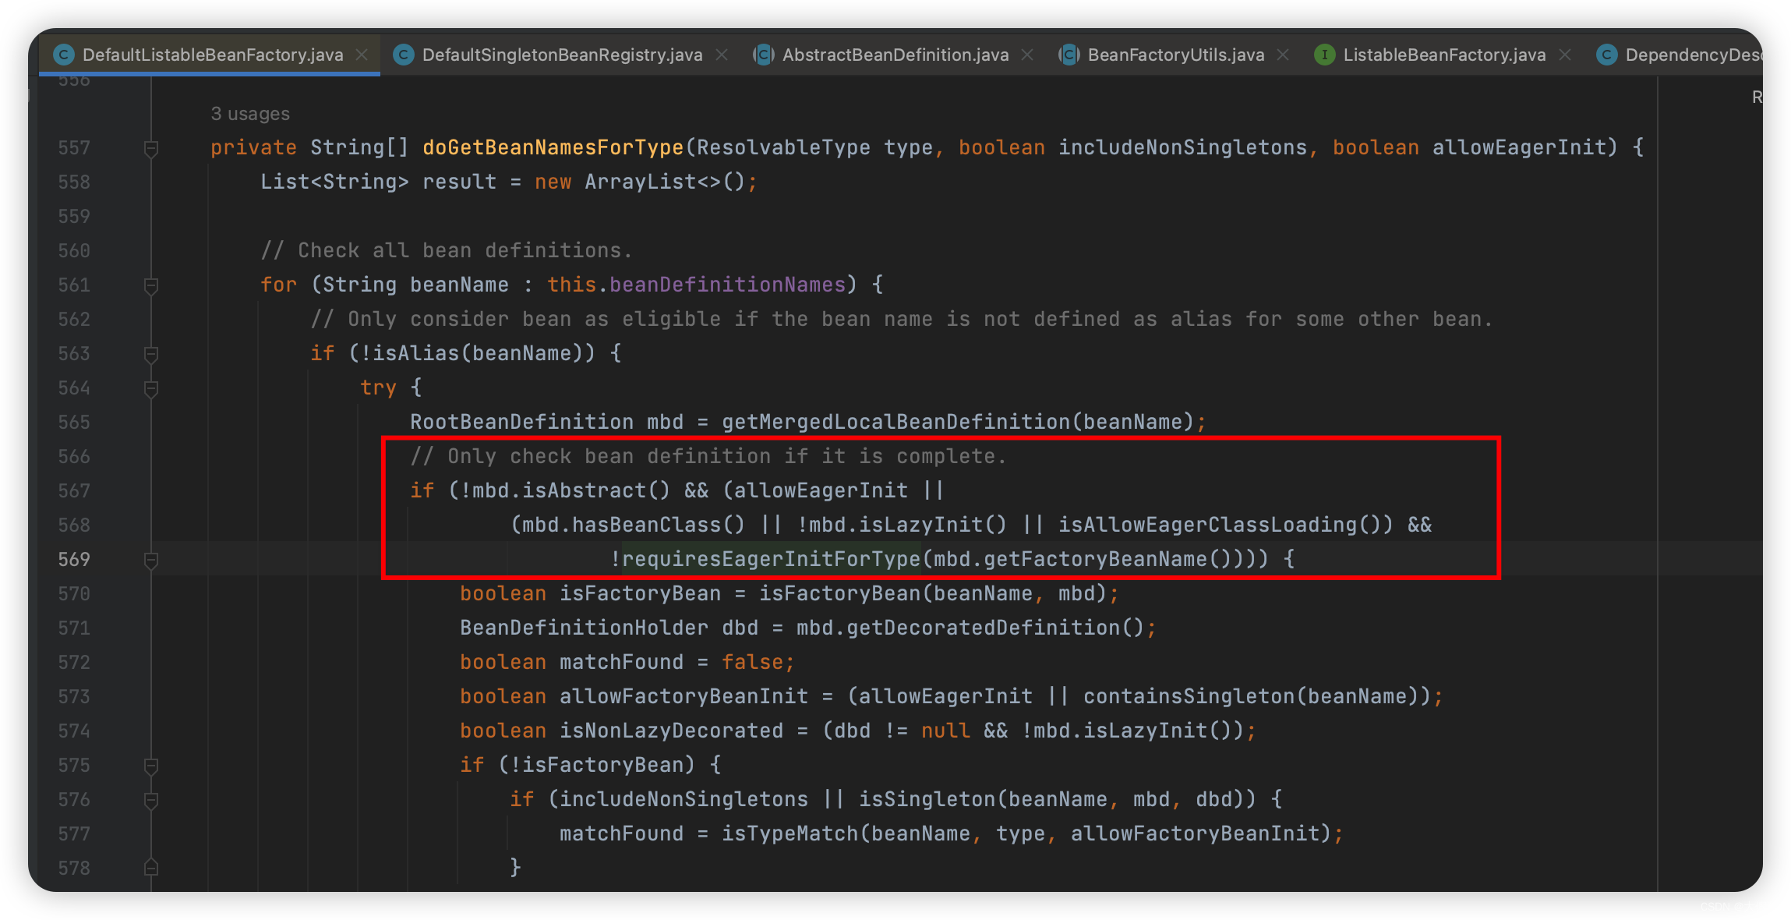The width and height of the screenshot is (1791, 920).
Task: Click the BeanFactoryUtils.java abstract class icon
Action: tap(1069, 55)
